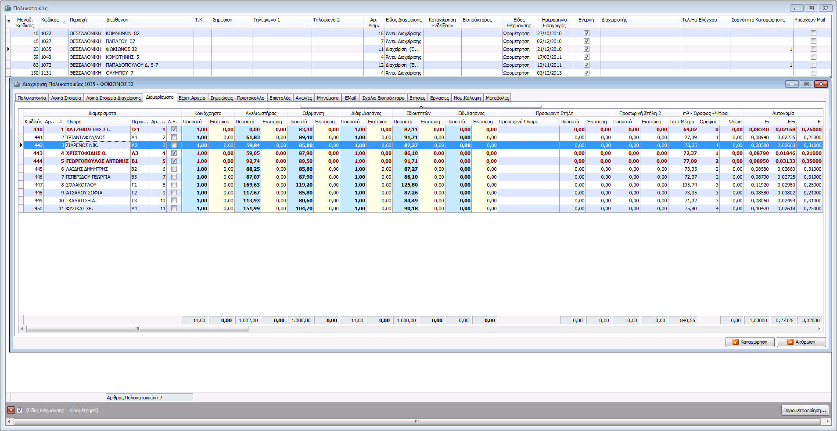Click the right scroll arrow of the apartments grid
The width and height of the screenshot is (837, 431).
click(819, 329)
